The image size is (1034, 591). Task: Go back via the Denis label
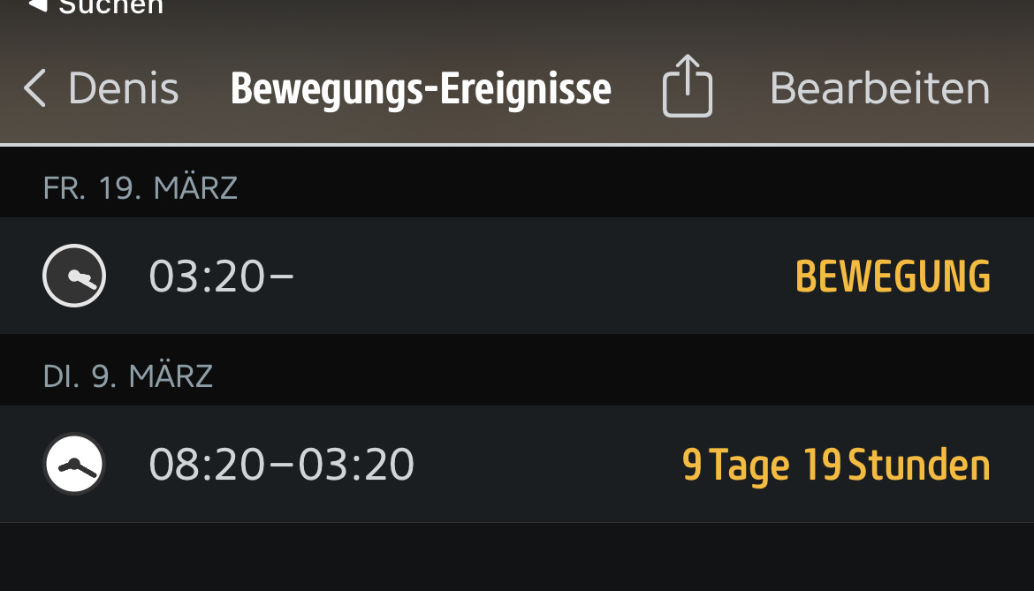[123, 88]
